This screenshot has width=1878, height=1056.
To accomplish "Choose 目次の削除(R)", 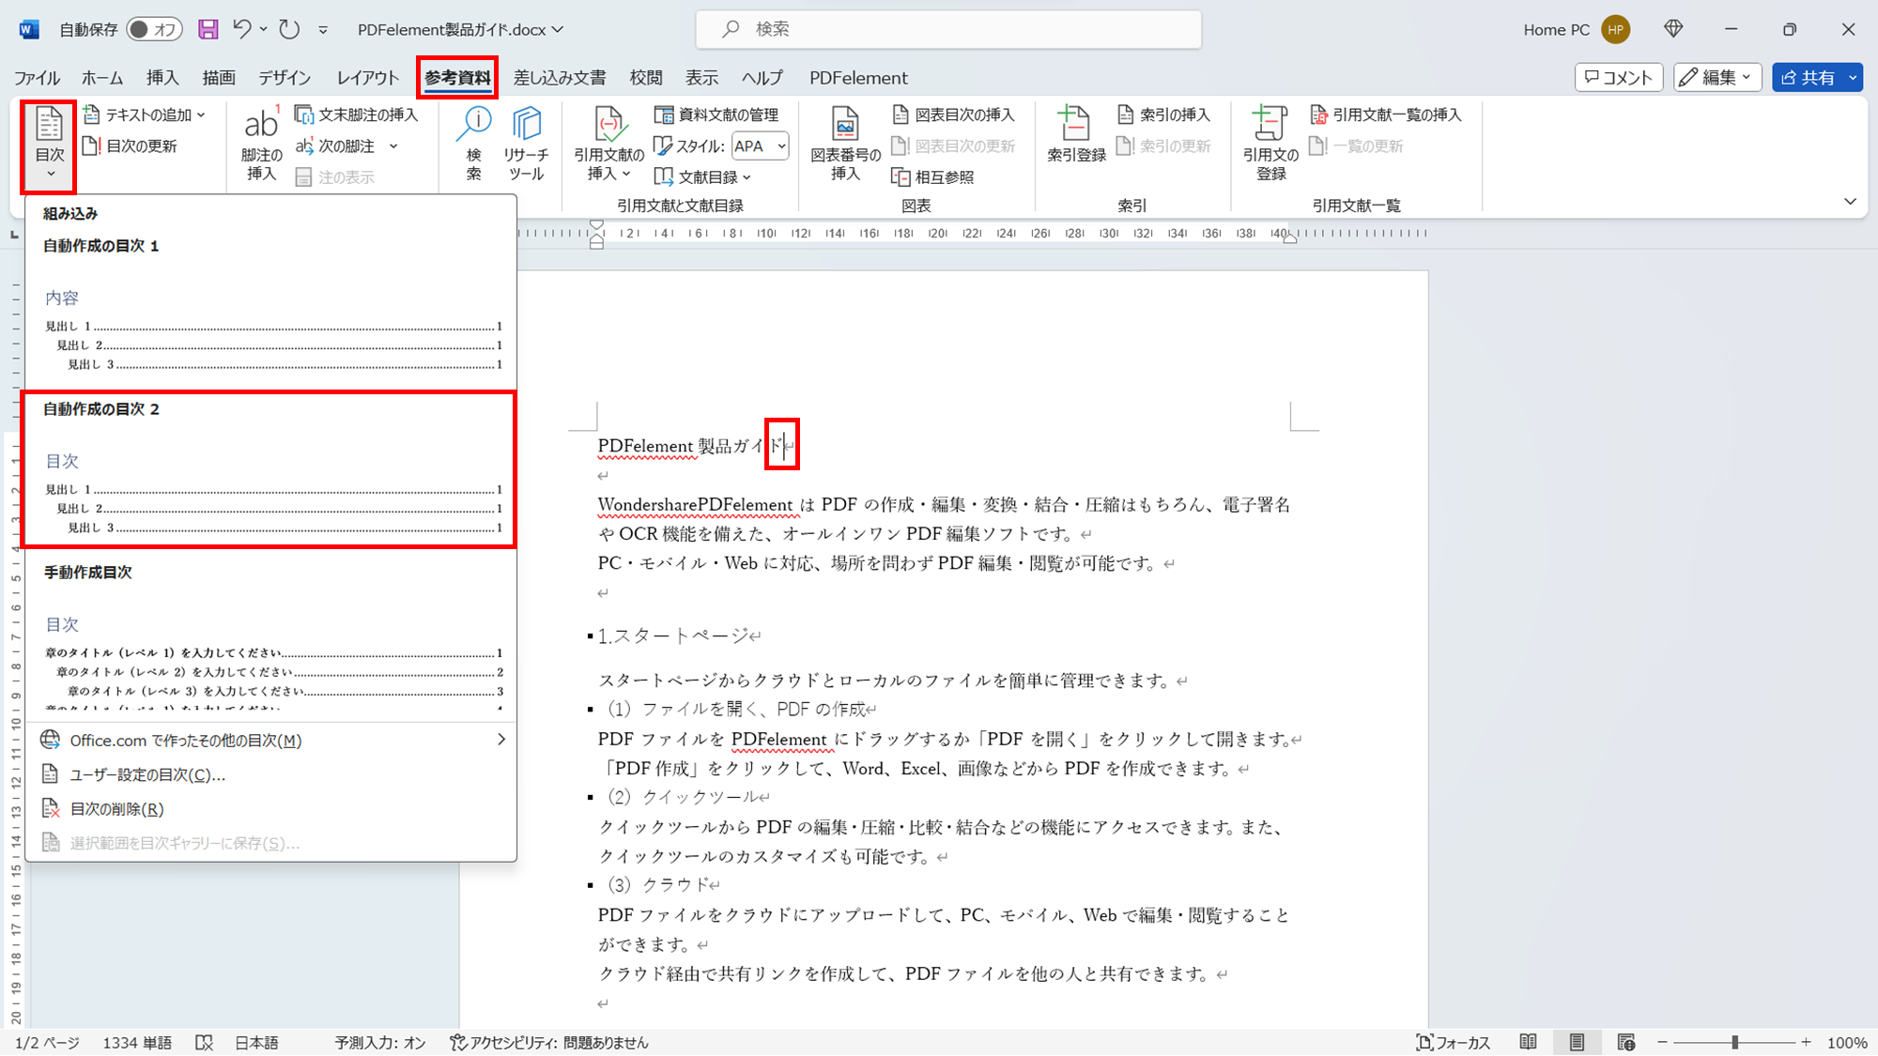I will [x=270, y=808].
